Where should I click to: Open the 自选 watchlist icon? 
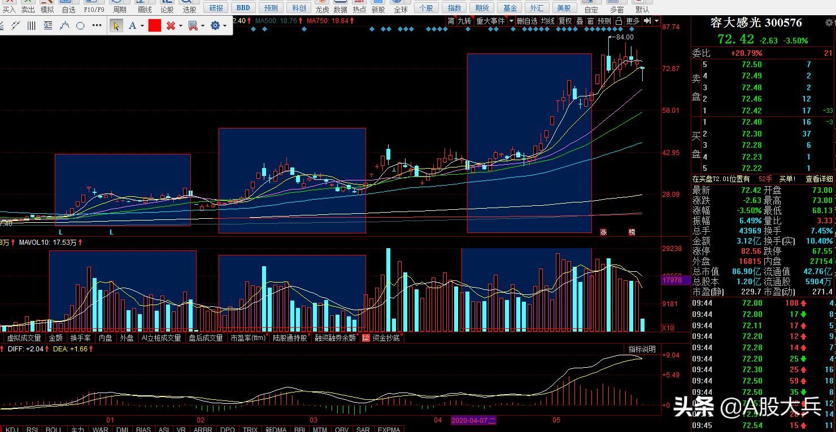68,6
